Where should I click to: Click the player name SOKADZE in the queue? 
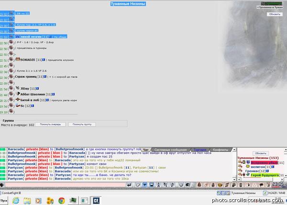(28, 60)
